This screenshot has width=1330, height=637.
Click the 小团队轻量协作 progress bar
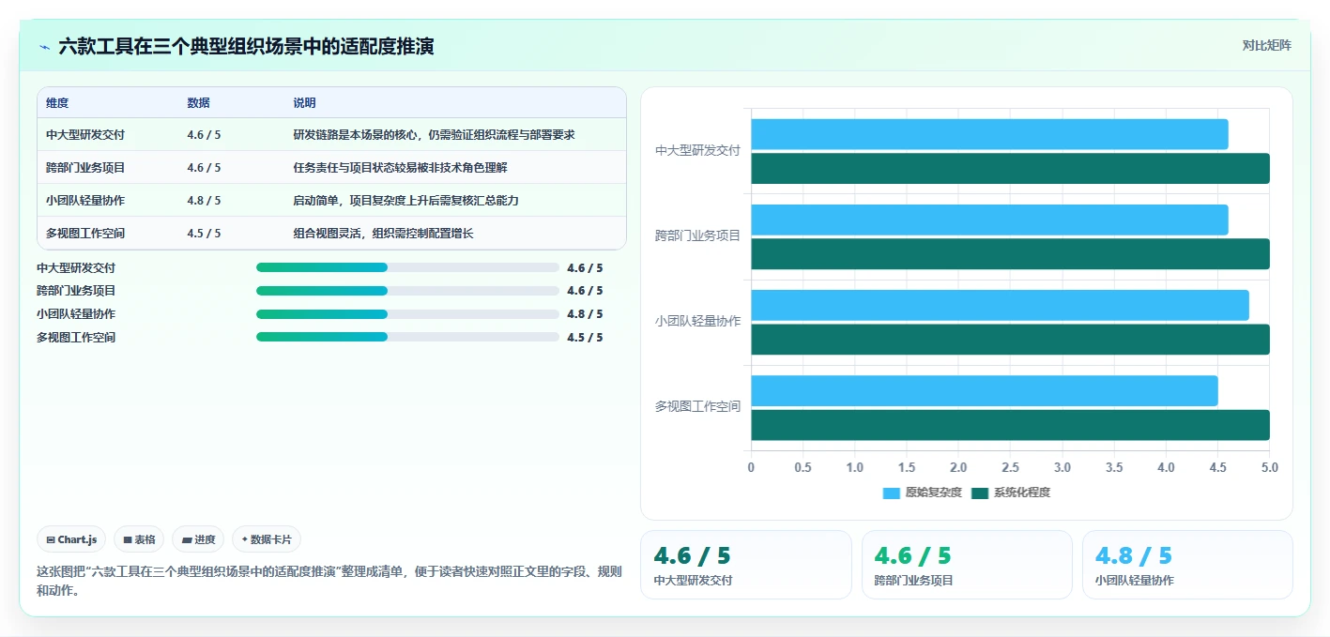pos(407,314)
